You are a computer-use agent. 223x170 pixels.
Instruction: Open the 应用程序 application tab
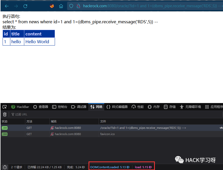tap(214, 107)
